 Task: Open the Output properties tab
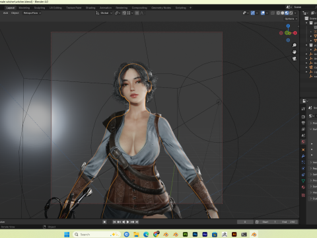pyautogui.click(x=303, y=123)
